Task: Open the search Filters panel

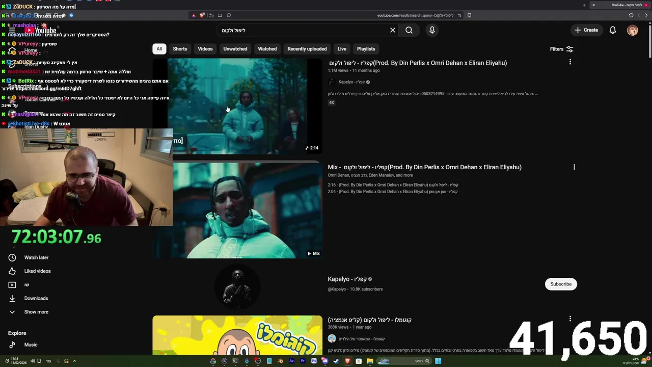Action: pos(561,49)
